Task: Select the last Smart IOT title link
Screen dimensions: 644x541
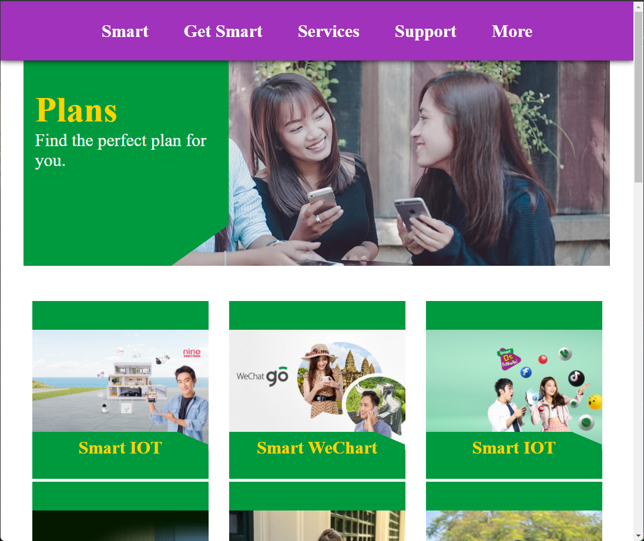Action: pyautogui.click(x=514, y=448)
